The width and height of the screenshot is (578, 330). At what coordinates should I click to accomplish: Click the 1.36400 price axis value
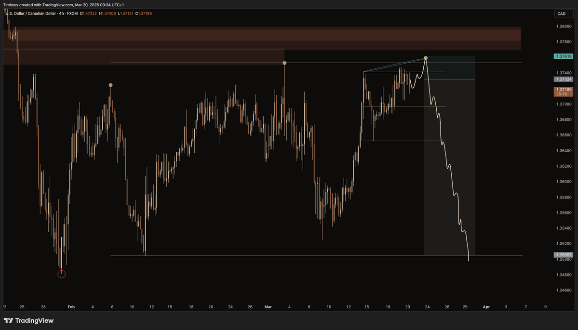(564, 151)
